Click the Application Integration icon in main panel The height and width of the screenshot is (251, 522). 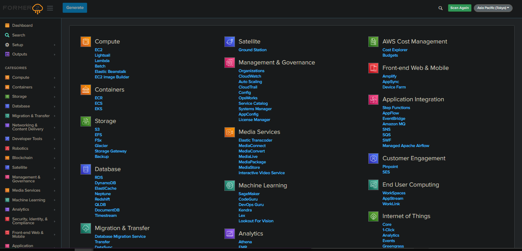(x=373, y=99)
